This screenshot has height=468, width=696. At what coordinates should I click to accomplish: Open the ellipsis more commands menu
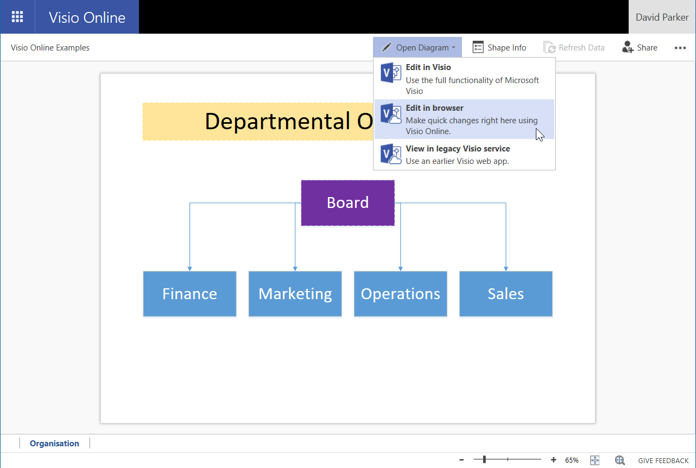coord(680,47)
